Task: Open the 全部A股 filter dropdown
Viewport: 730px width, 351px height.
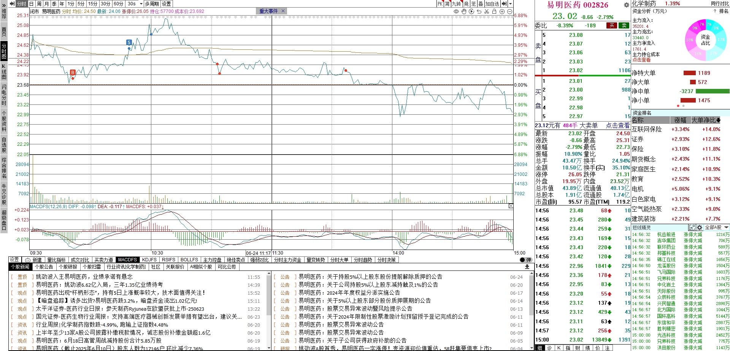Action: 717,228
